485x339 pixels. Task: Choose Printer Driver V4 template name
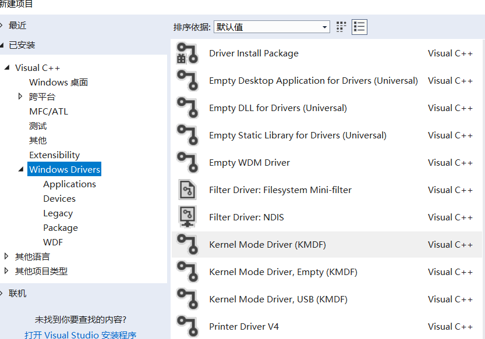click(x=244, y=326)
